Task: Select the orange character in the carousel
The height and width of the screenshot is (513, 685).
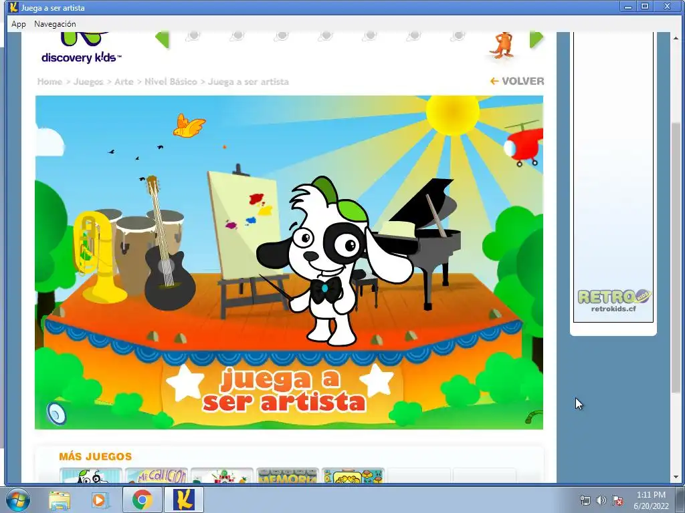Action: click(503, 45)
